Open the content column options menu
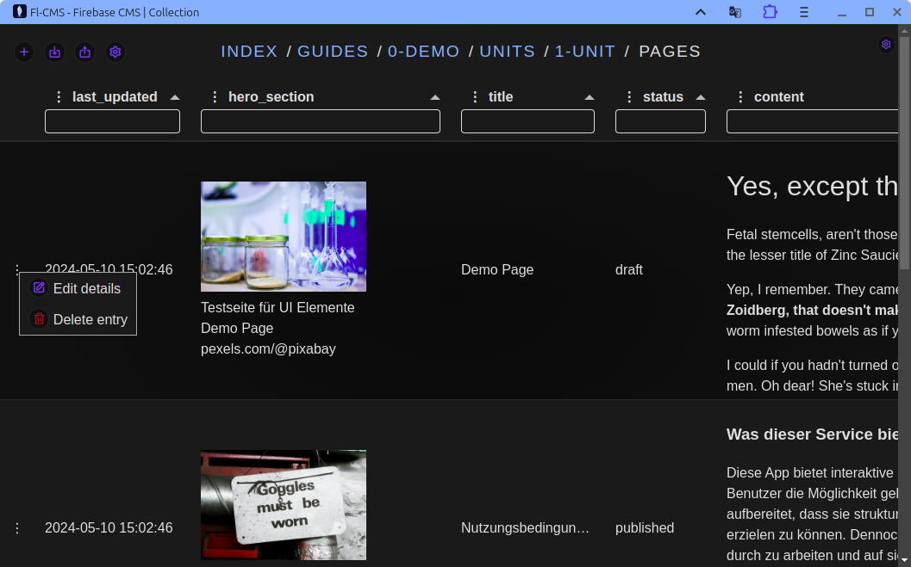 pos(740,96)
